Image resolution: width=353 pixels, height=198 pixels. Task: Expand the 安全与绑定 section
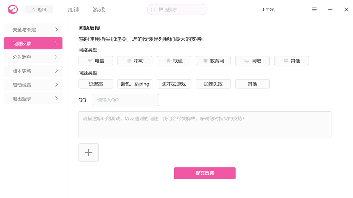pos(33,29)
